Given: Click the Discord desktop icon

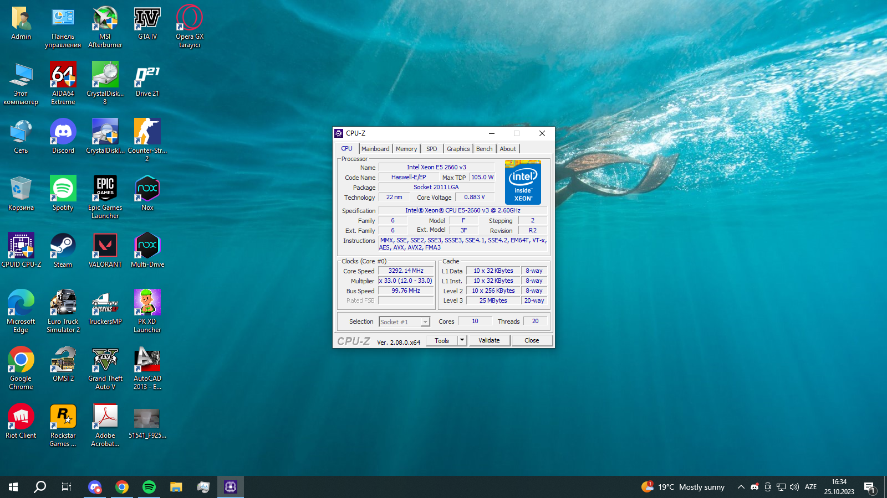Looking at the screenshot, I should click(x=63, y=133).
